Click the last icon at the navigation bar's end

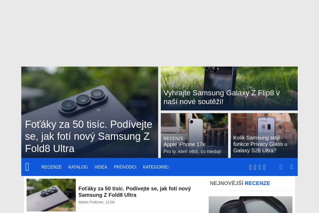click(292, 167)
